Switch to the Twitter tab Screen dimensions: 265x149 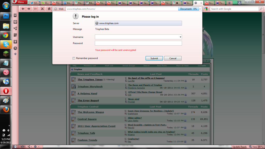pos(34,3)
